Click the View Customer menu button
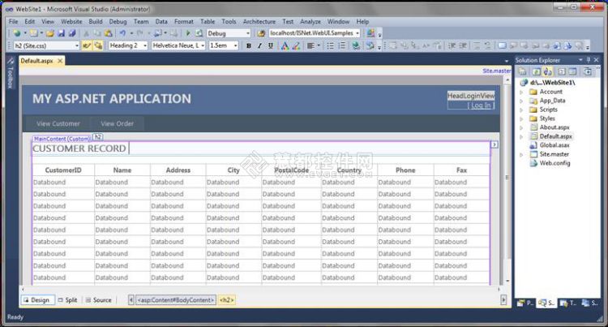 coord(58,123)
